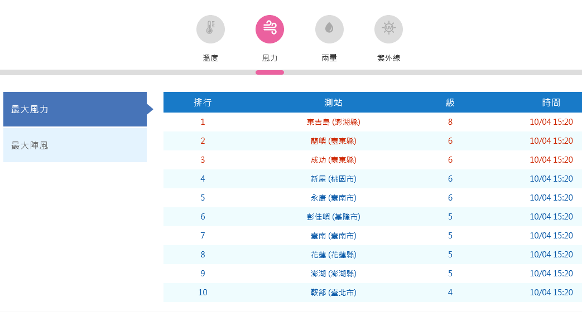Open 鞍部 (臺北市) station
The image size is (582, 312).
(333, 292)
